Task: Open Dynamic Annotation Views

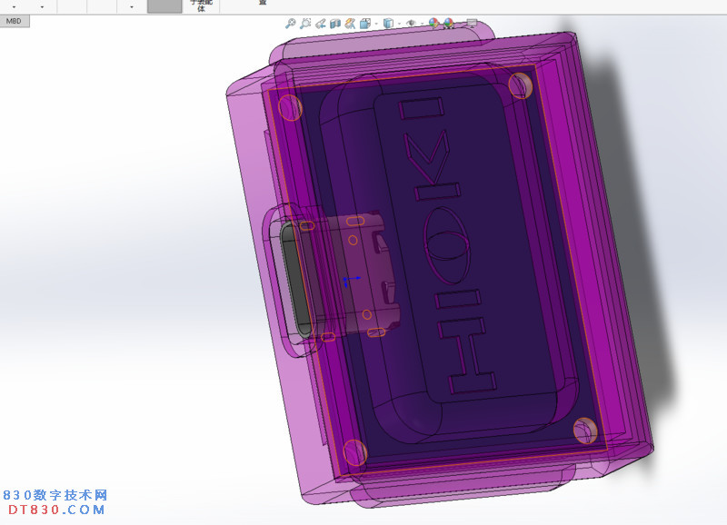Action: click(x=350, y=24)
